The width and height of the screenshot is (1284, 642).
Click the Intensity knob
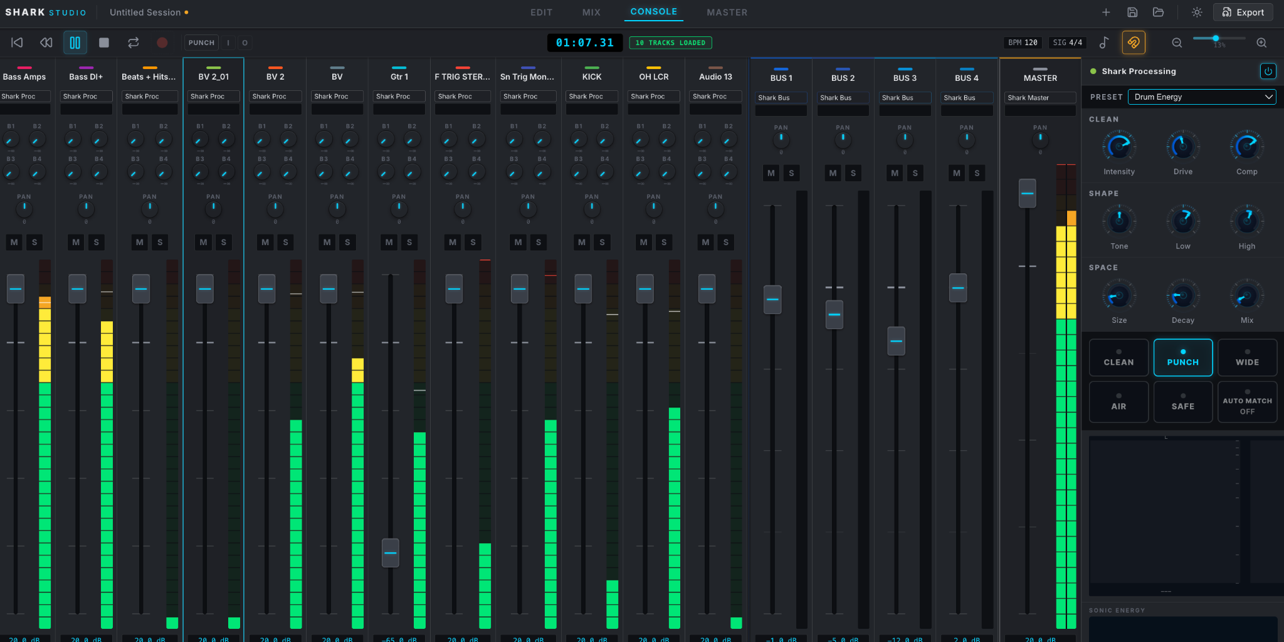tap(1119, 147)
